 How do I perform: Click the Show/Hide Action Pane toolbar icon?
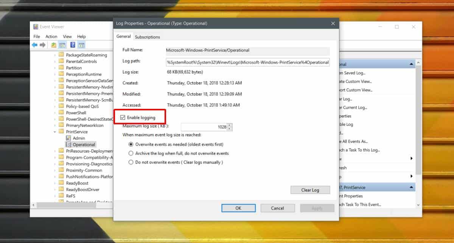[81, 45]
